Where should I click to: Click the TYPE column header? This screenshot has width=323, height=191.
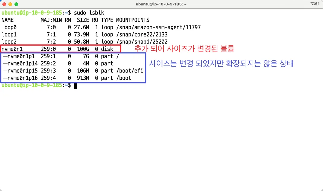107,20
